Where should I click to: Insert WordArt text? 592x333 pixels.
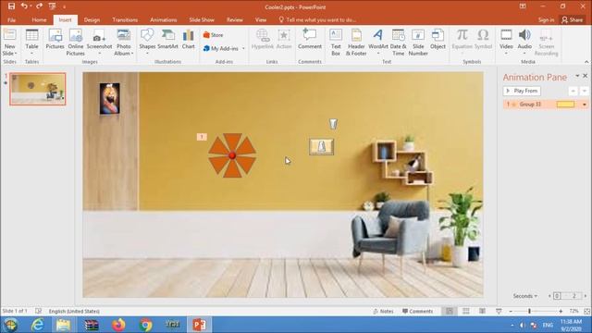(378, 42)
